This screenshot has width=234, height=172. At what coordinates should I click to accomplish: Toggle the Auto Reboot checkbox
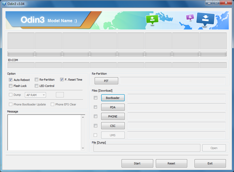coord(11,80)
